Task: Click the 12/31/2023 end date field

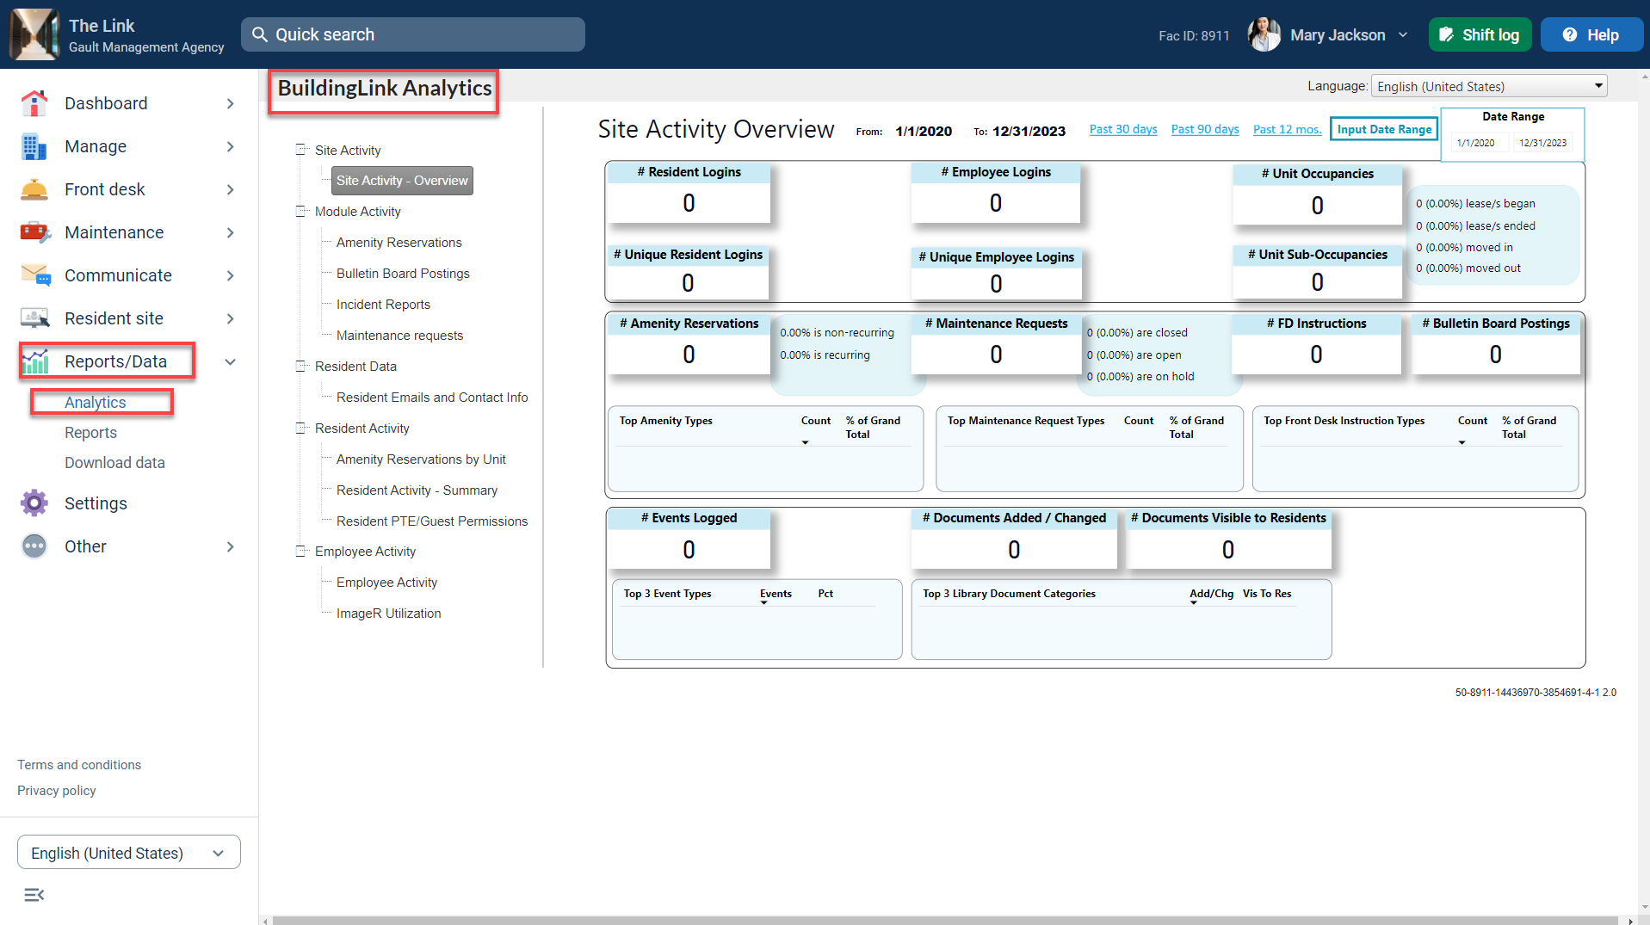Action: (1542, 143)
